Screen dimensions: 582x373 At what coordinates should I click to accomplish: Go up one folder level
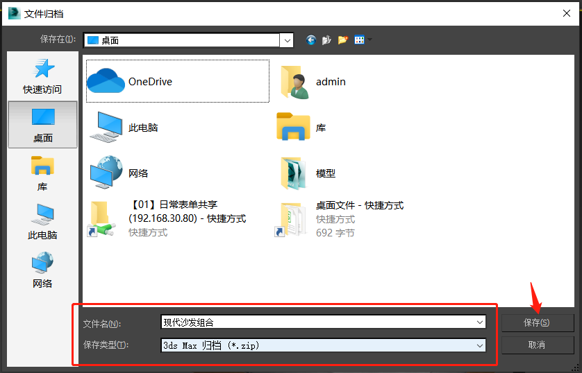(326, 40)
